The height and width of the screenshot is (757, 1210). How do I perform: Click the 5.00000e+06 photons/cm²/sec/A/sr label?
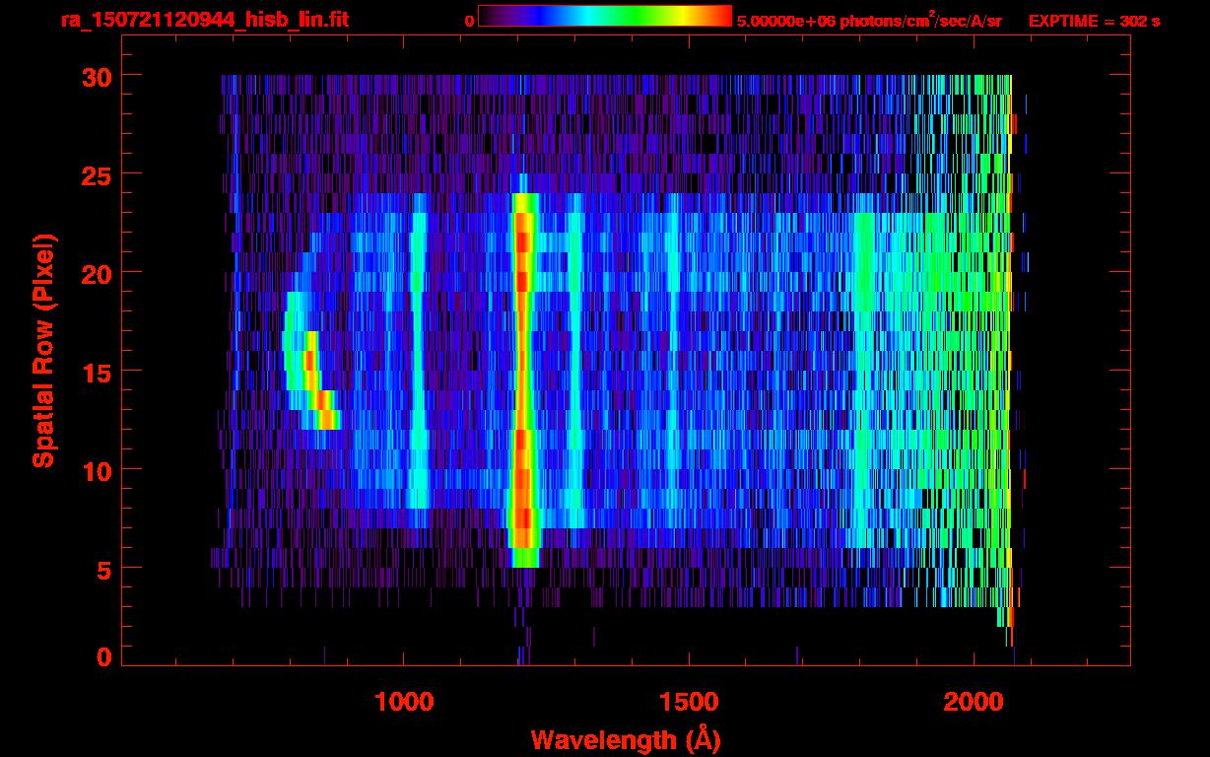[869, 21]
